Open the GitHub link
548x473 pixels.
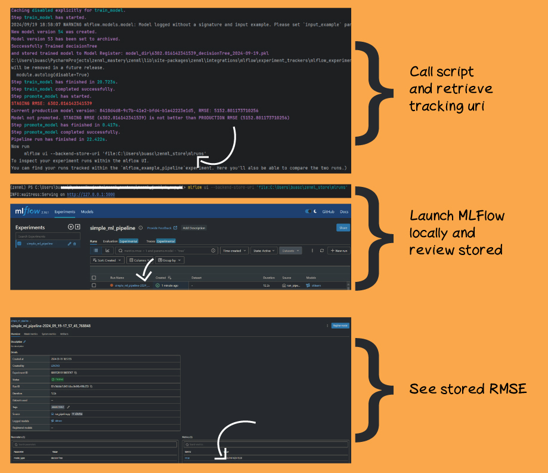[x=328, y=212]
